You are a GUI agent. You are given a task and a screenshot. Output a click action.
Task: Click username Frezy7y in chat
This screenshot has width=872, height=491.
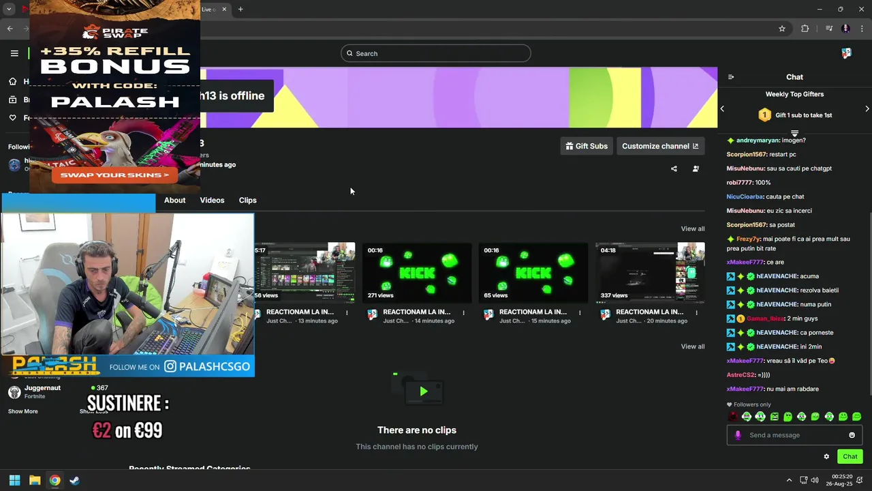click(x=748, y=239)
